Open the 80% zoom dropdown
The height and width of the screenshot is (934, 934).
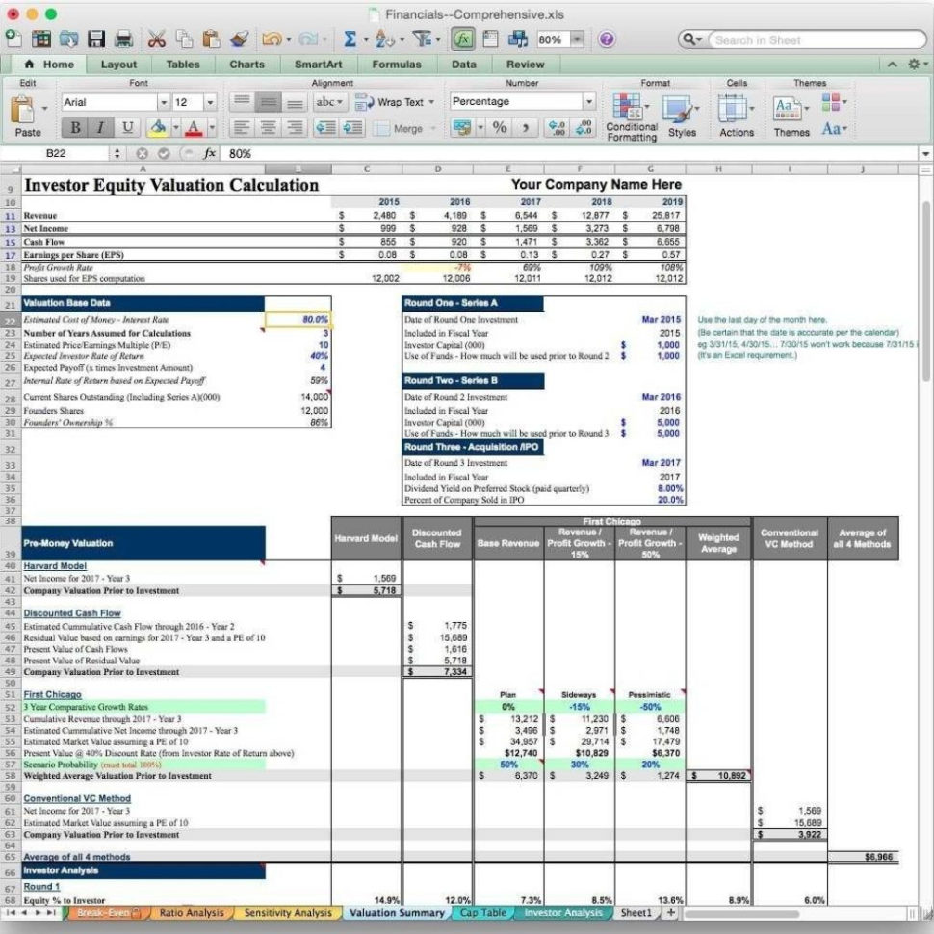coord(577,39)
